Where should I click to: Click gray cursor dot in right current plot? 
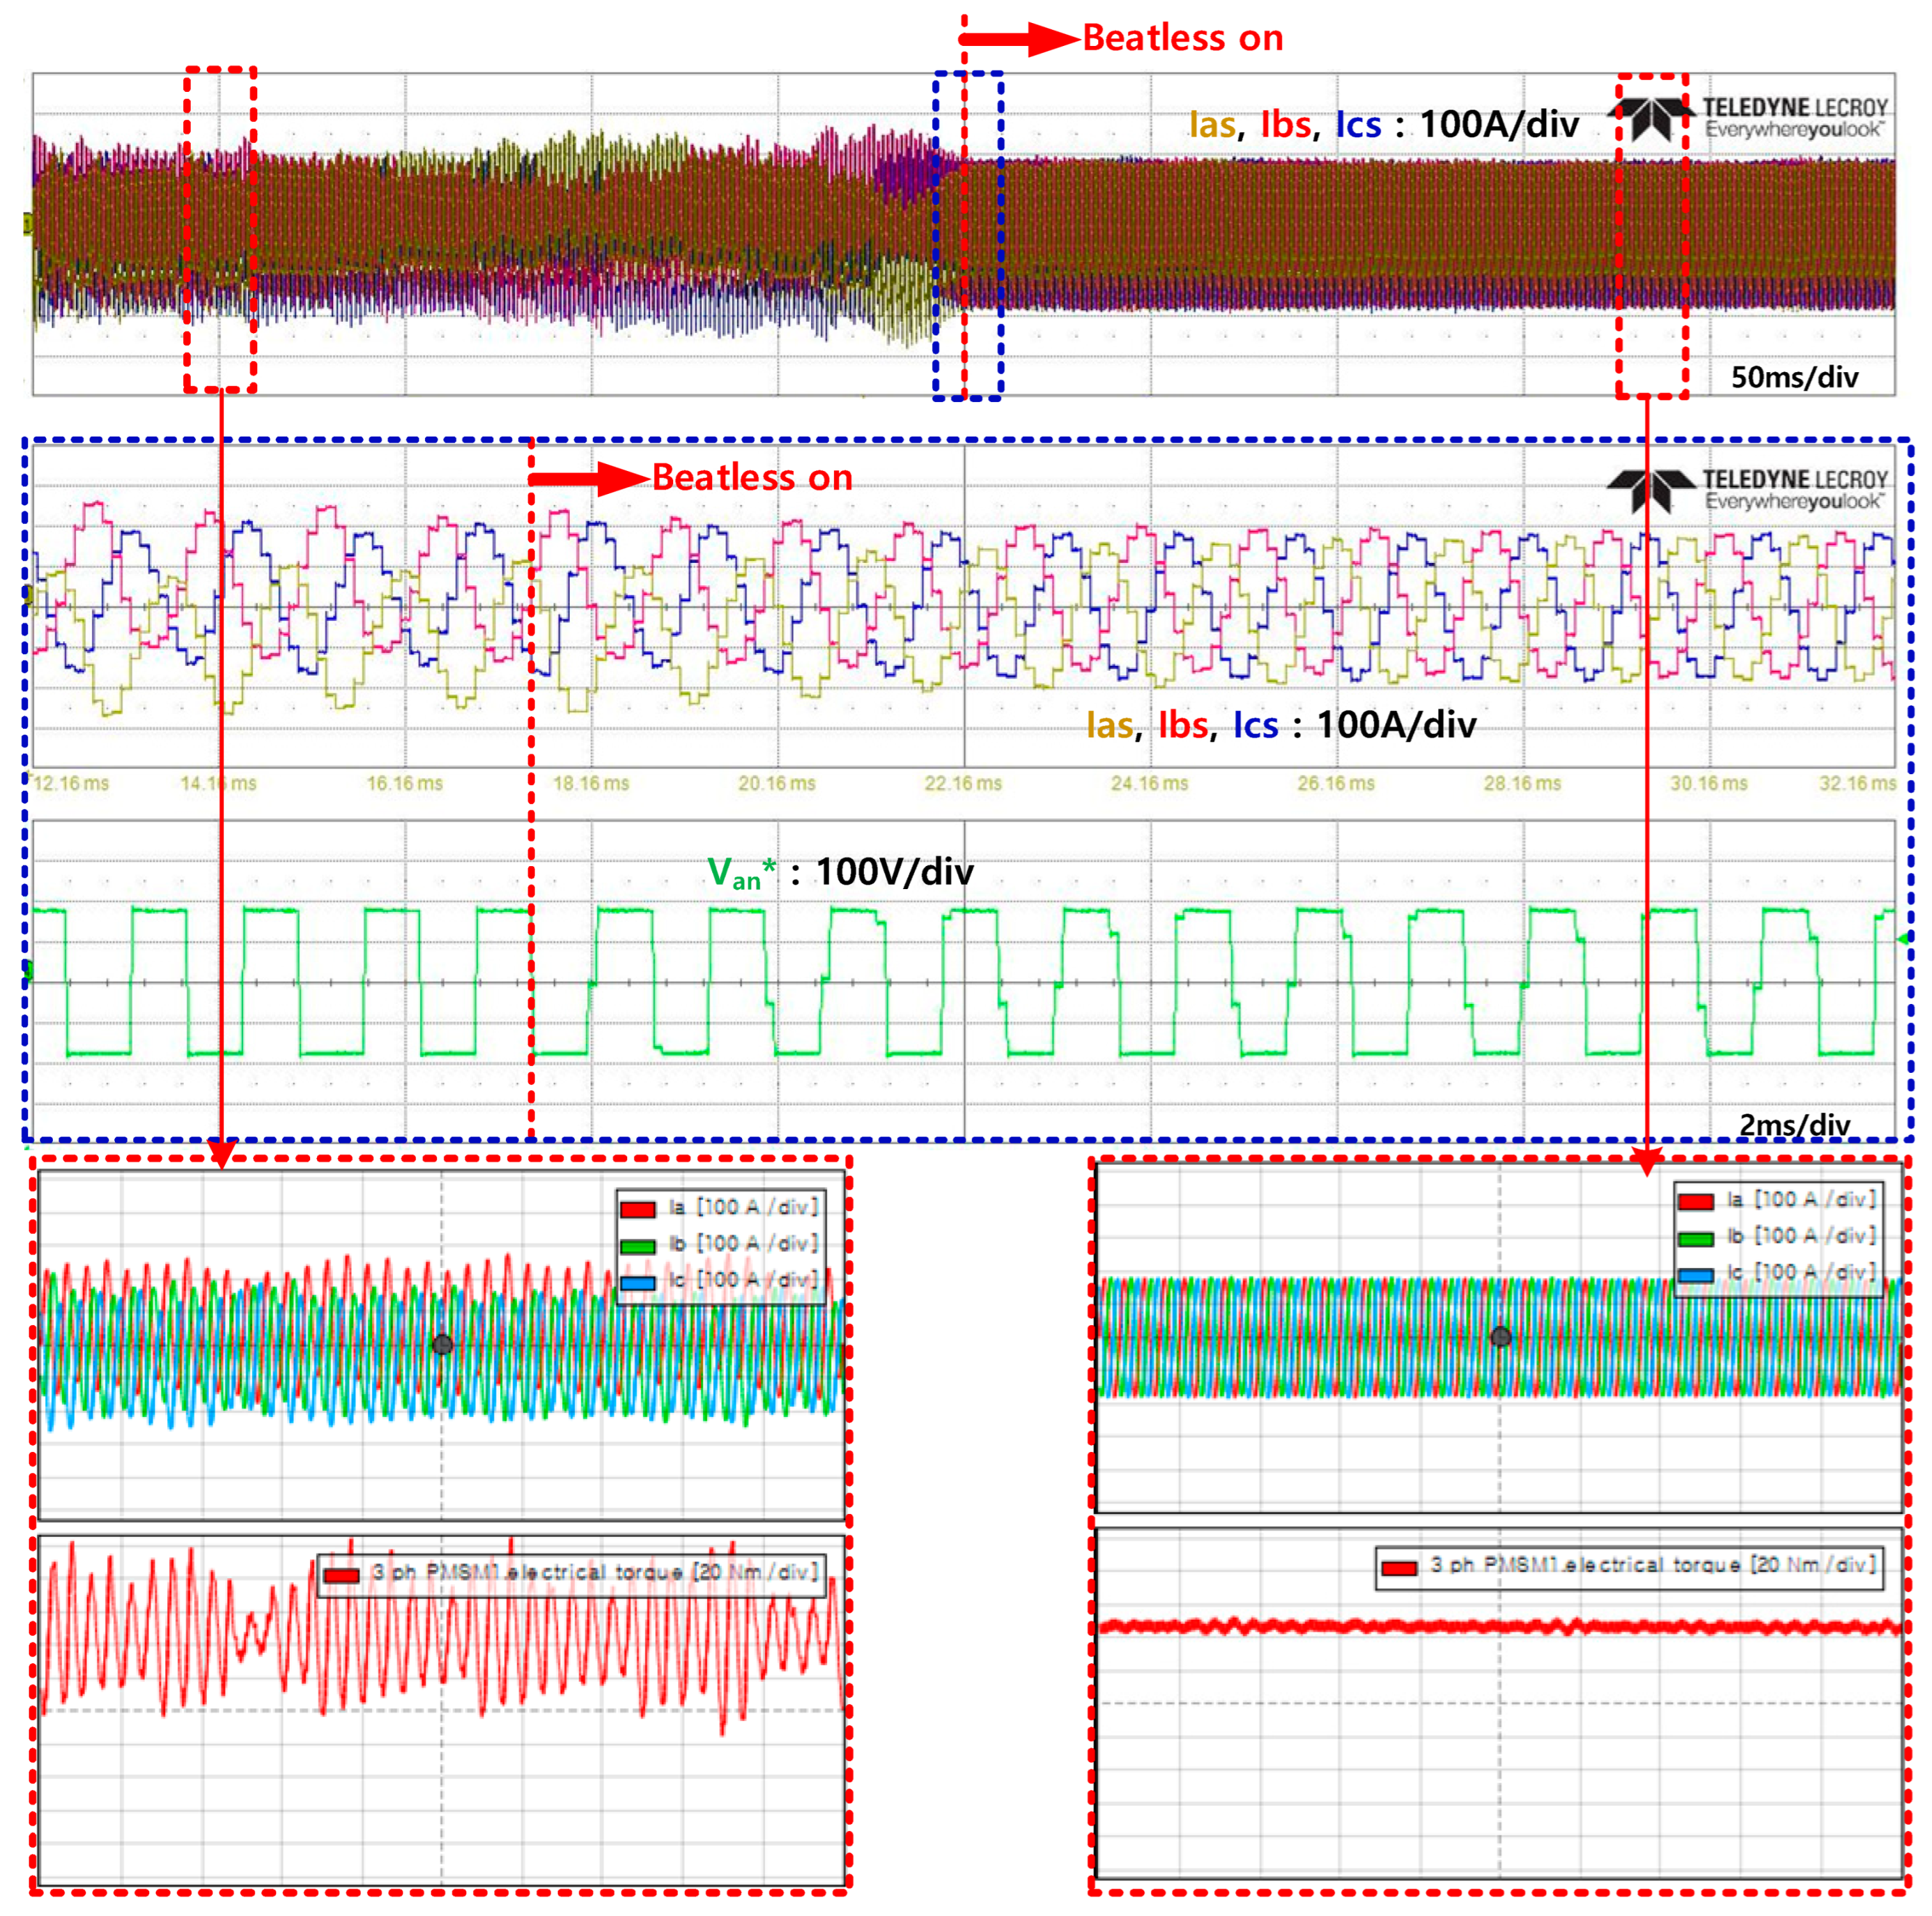[1500, 1336]
